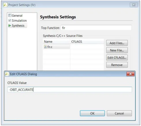
Task: Click the green Synthesis arrow icon
Action: click(x=10, y=26)
